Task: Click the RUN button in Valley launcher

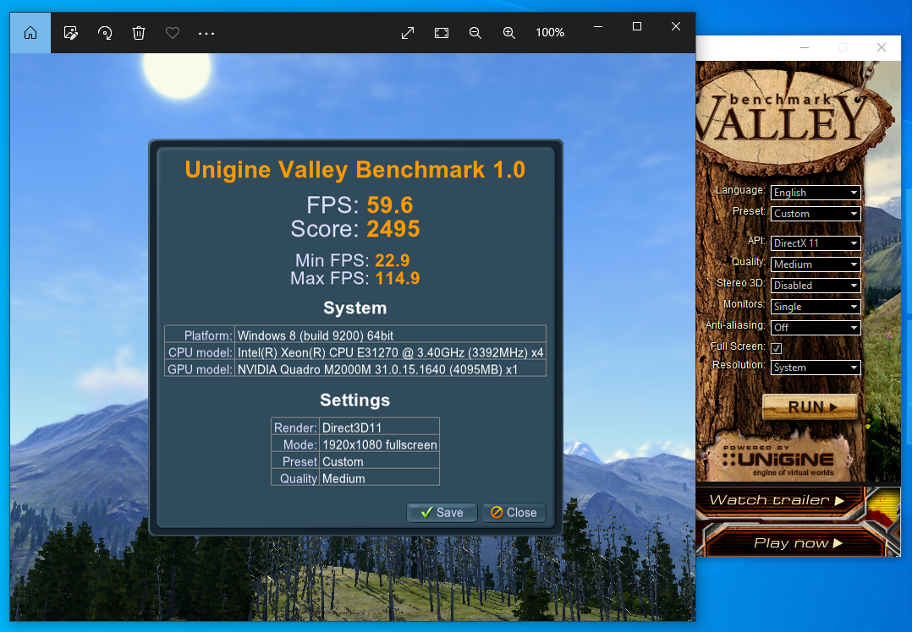Action: [810, 406]
